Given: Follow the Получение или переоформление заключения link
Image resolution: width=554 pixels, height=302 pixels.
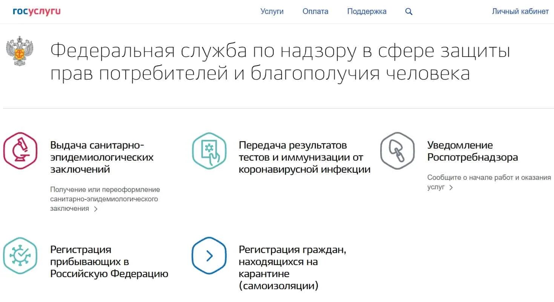Looking at the screenshot, I should click(105, 199).
